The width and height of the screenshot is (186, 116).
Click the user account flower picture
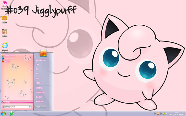click(x=43, y=53)
